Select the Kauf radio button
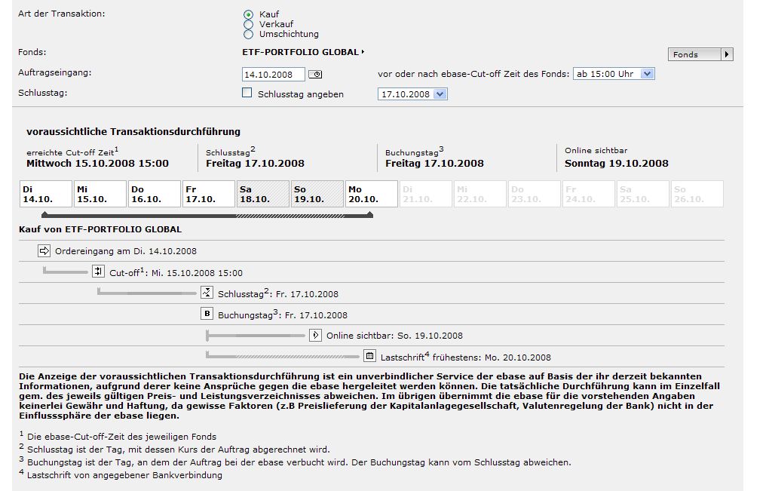The image size is (772, 491). click(248, 14)
